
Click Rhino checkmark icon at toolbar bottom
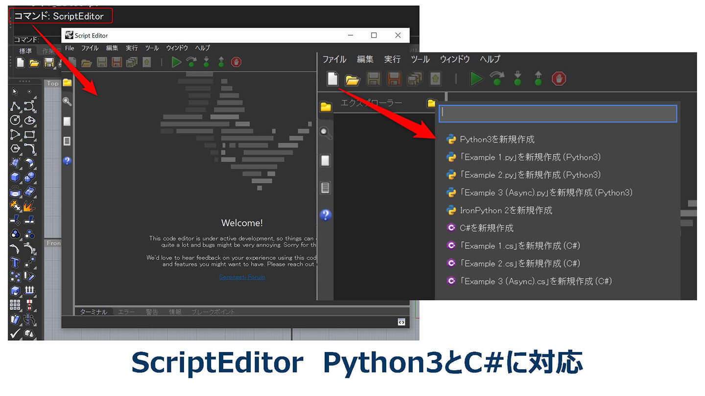pos(15,333)
